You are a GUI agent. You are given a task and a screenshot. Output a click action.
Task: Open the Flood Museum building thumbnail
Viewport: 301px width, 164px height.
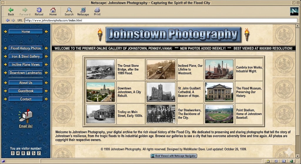pyautogui.click(x=219, y=92)
